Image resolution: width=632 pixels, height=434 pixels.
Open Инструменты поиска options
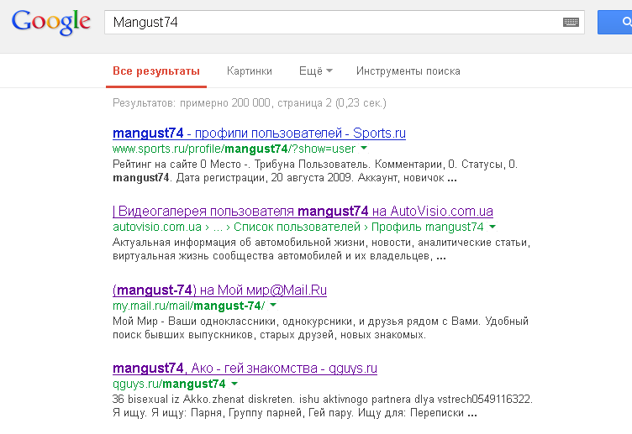coord(408,71)
